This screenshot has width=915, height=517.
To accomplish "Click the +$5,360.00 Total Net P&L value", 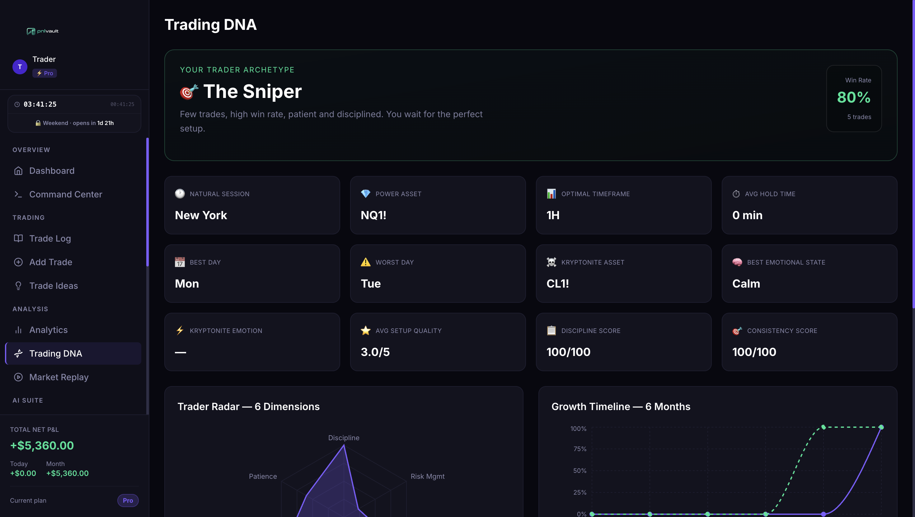I will pos(42,445).
